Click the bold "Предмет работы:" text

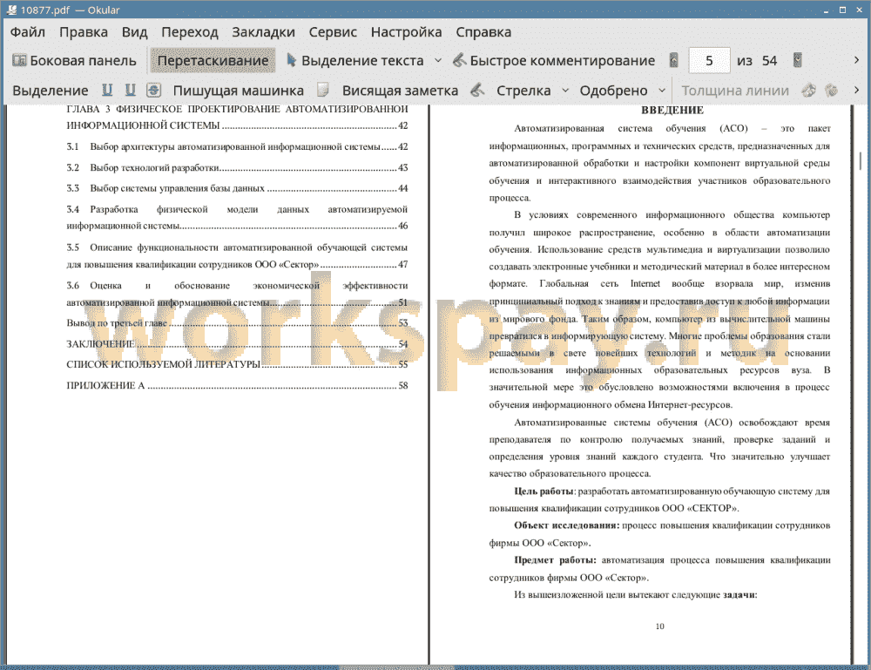555,560
